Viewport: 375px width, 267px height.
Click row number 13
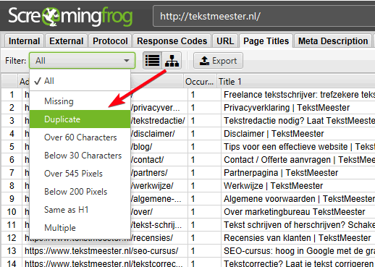point(12,251)
